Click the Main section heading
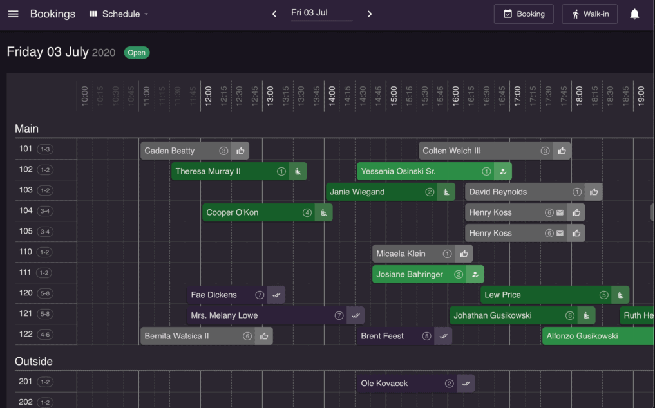This screenshot has height=408, width=655. point(27,129)
